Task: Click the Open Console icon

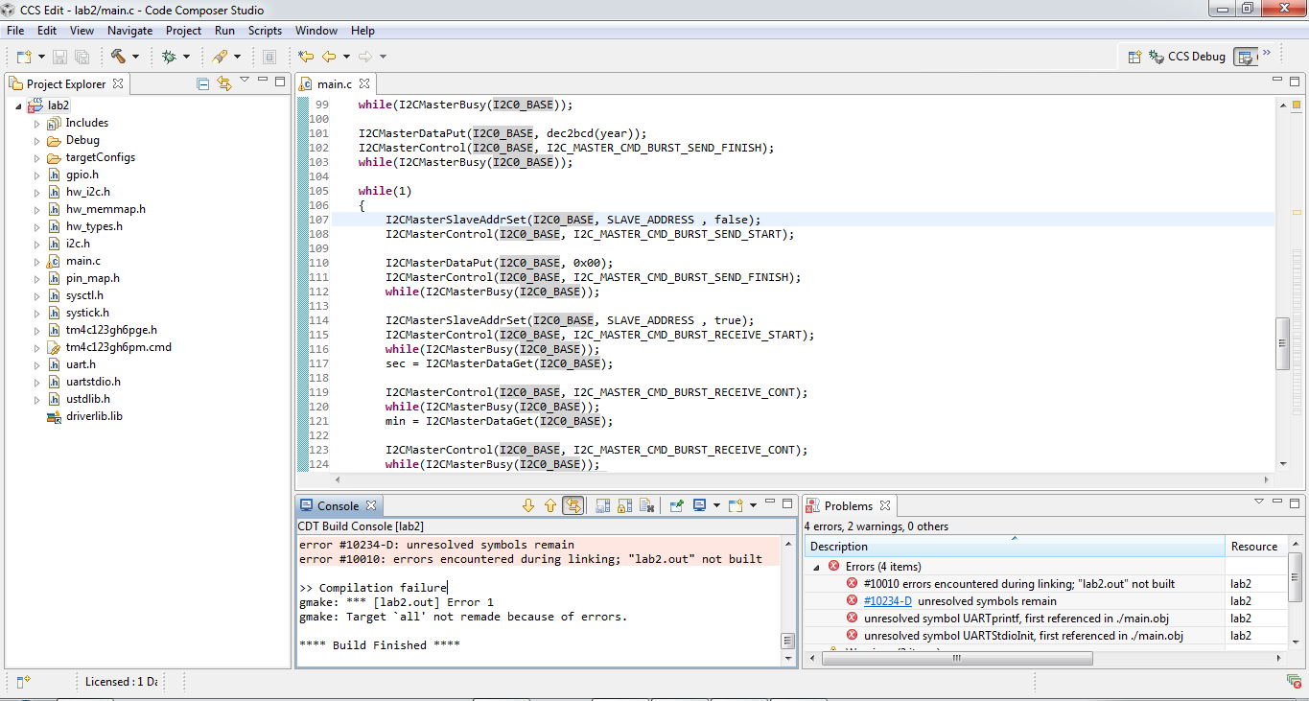Action: [x=736, y=505]
